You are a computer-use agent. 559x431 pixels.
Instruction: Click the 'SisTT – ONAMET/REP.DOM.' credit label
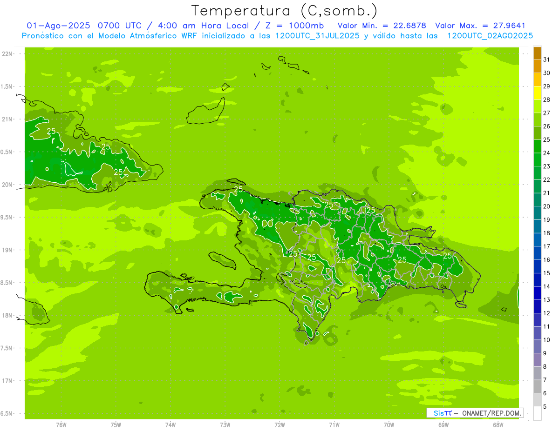tap(475, 413)
